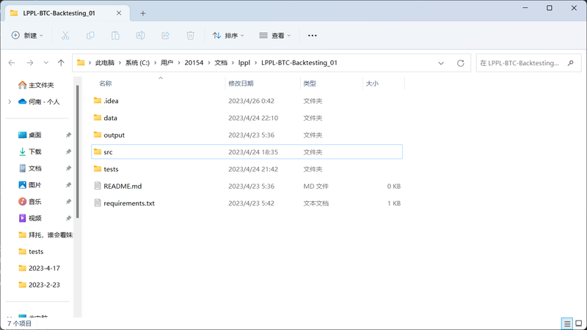Screen dimensions: 587x330
Task: Click the Share icon in toolbar
Action: click(x=166, y=35)
